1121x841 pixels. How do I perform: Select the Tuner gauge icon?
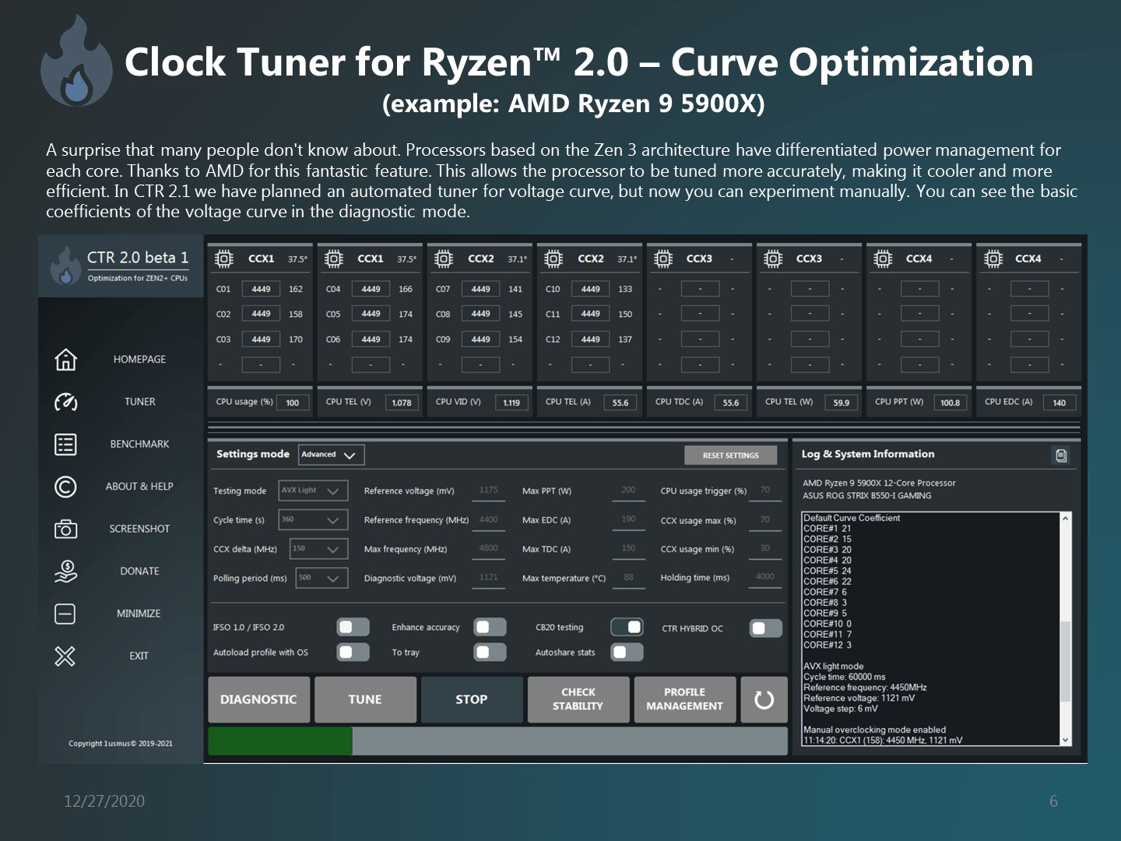[x=65, y=402]
